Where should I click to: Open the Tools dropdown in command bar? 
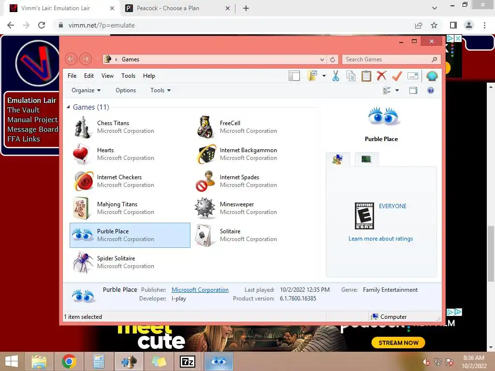pos(160,90)
